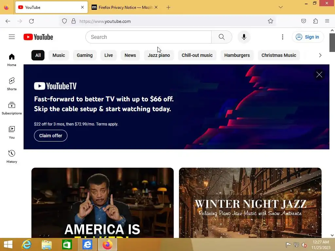Open the You section in sidebar

[12, 133]
